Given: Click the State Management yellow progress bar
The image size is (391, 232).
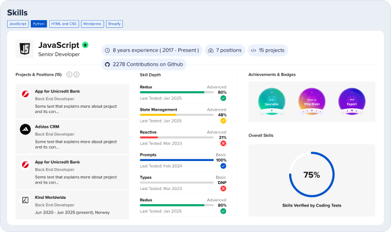Looking at the screenshot, I should 158,115.
